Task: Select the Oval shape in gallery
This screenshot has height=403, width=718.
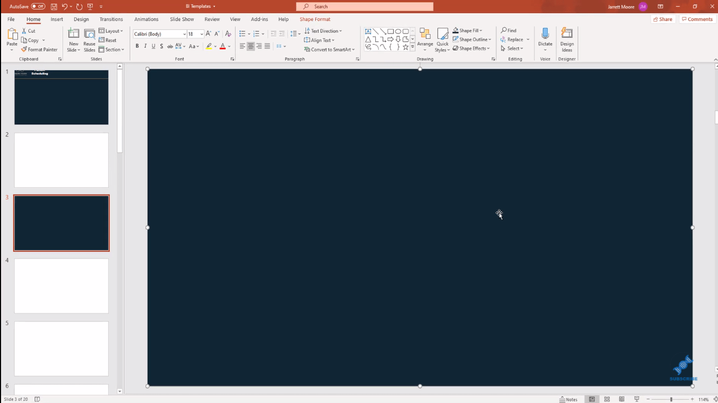Action: coord(398,31)
